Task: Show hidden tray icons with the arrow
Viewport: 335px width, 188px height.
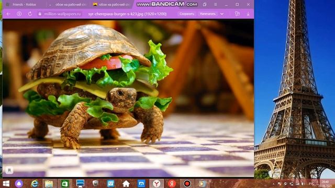Action: 273,184
